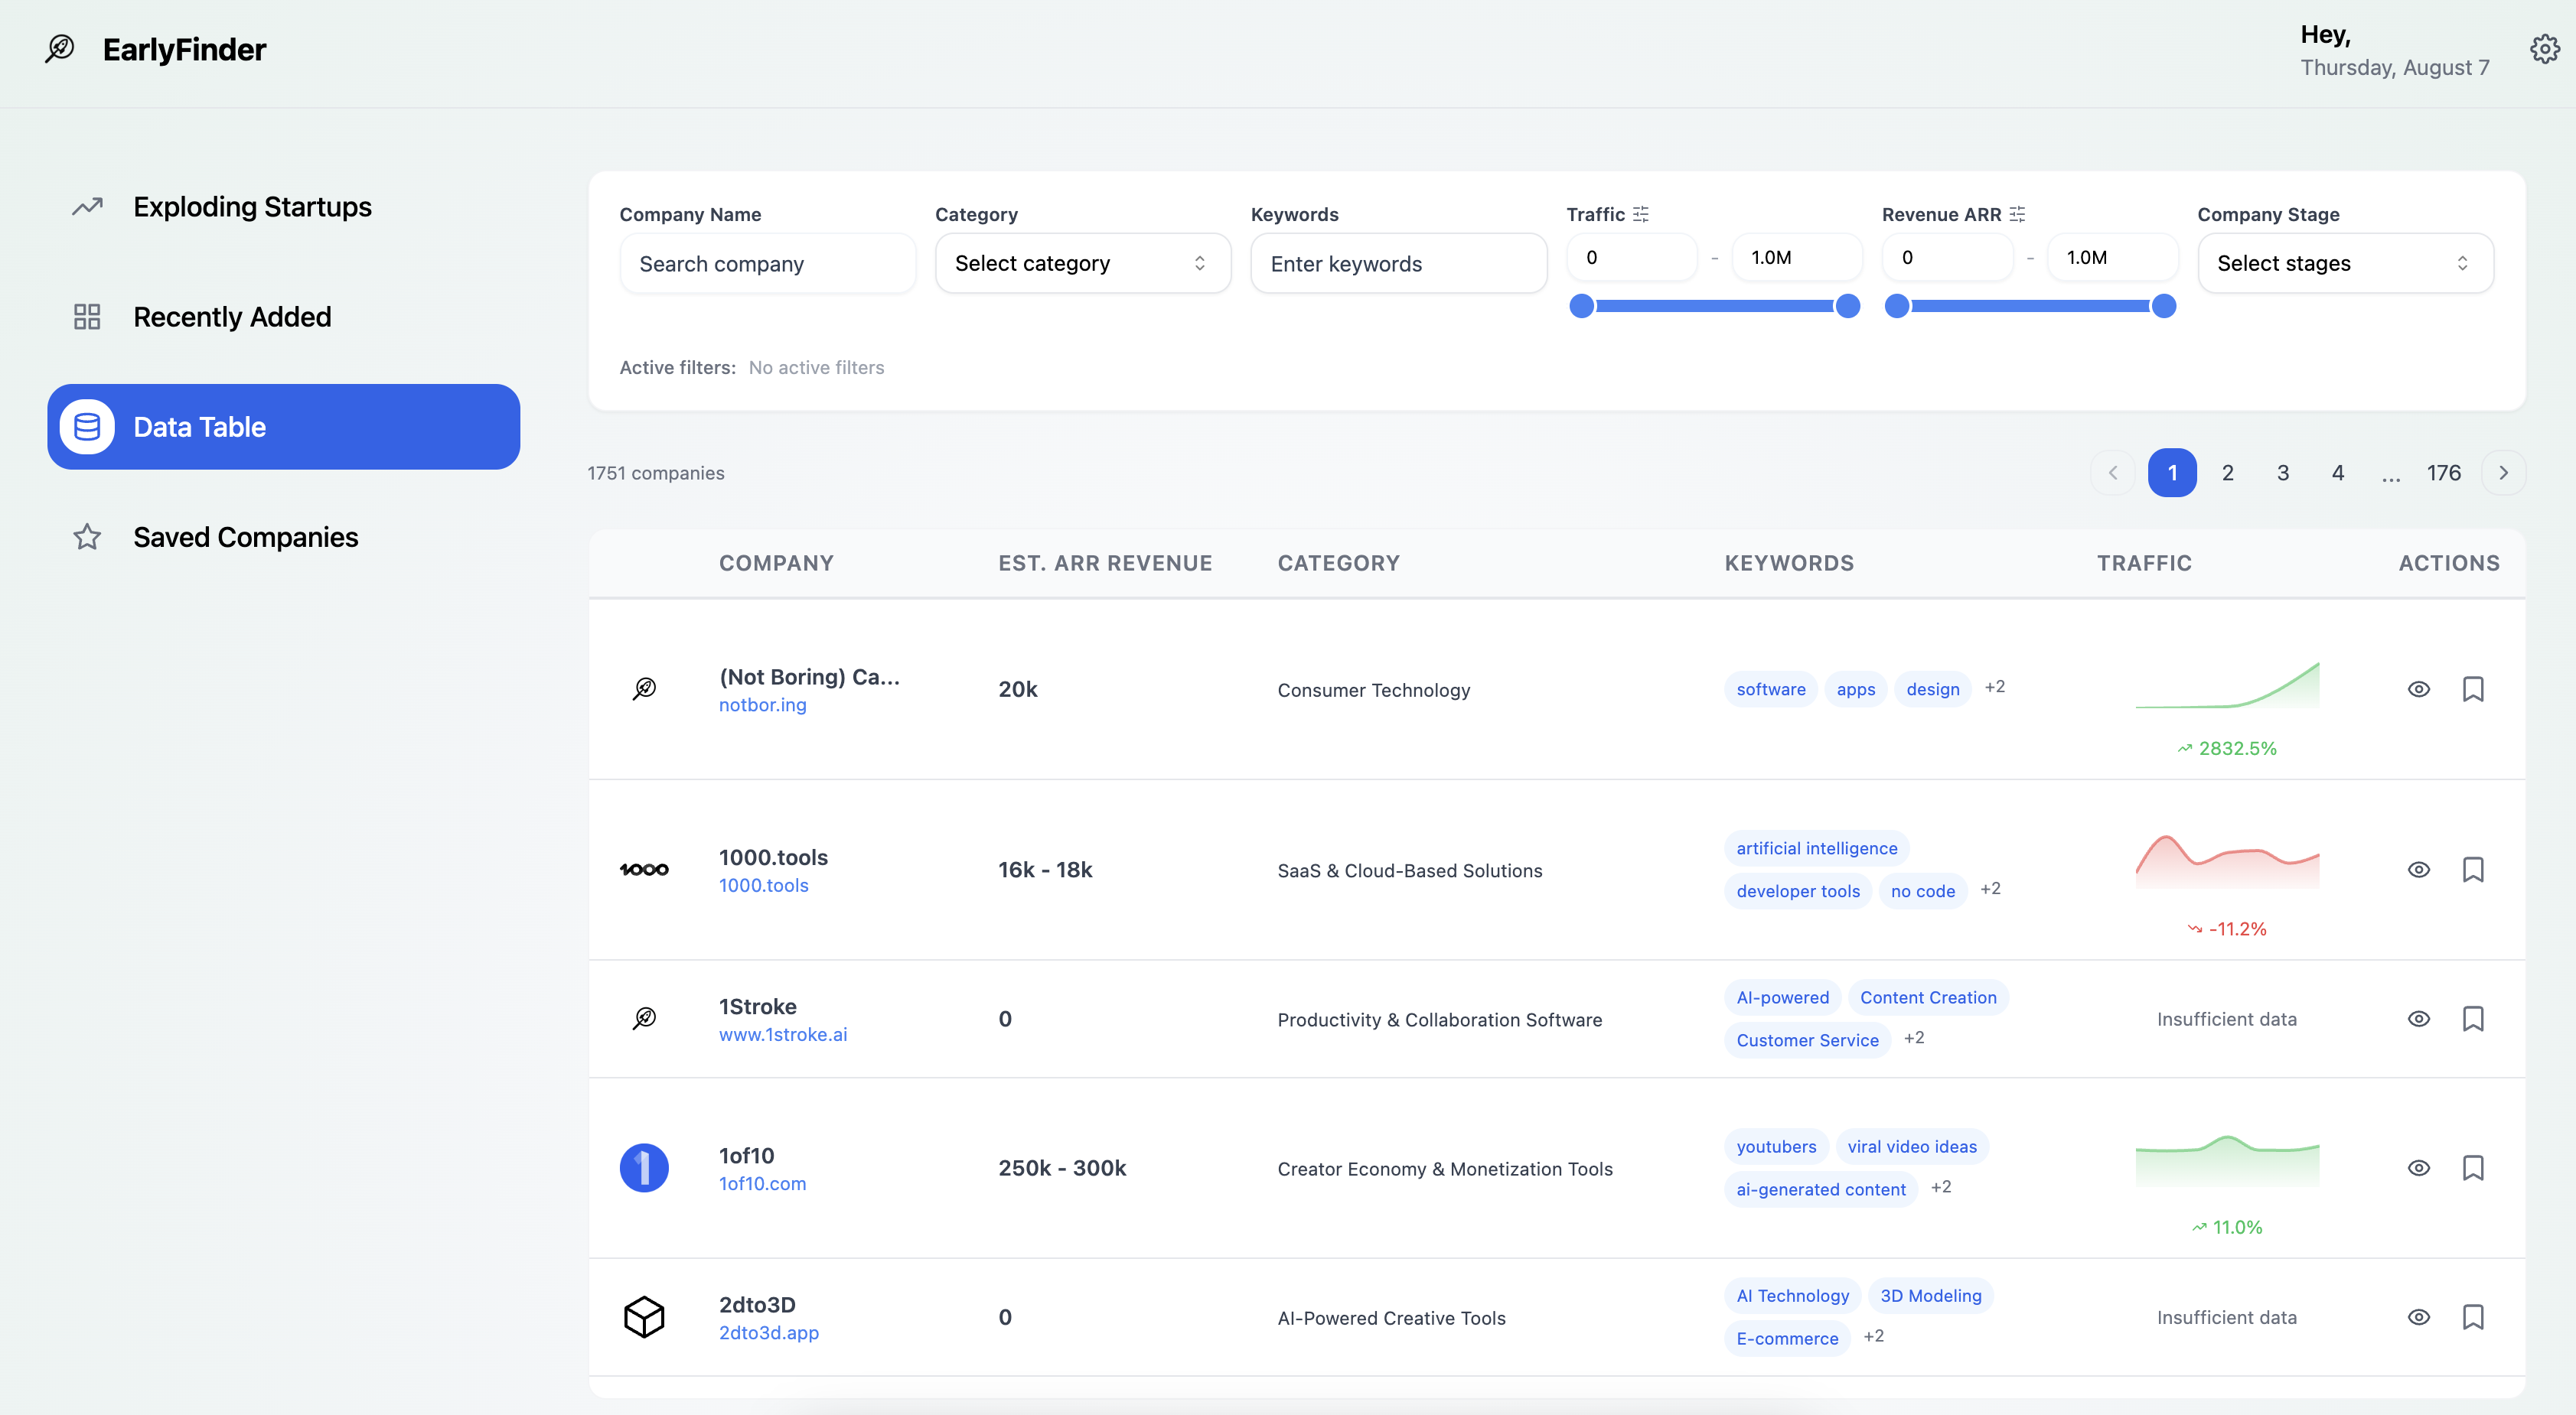2576x1415 pixels.
Task: Bookmark the (Not Boring) company row
Action: (2472, 688)
